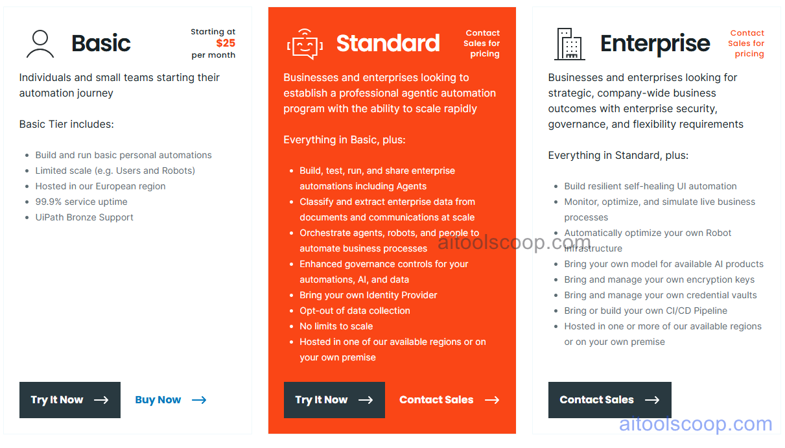The image size is (785, 448).
Task: Select the Enterprise plan heading
Action: point(655,44)
